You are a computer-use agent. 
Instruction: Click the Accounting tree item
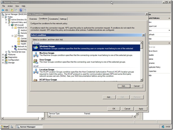pyautogui.click(x=22, y=49)
